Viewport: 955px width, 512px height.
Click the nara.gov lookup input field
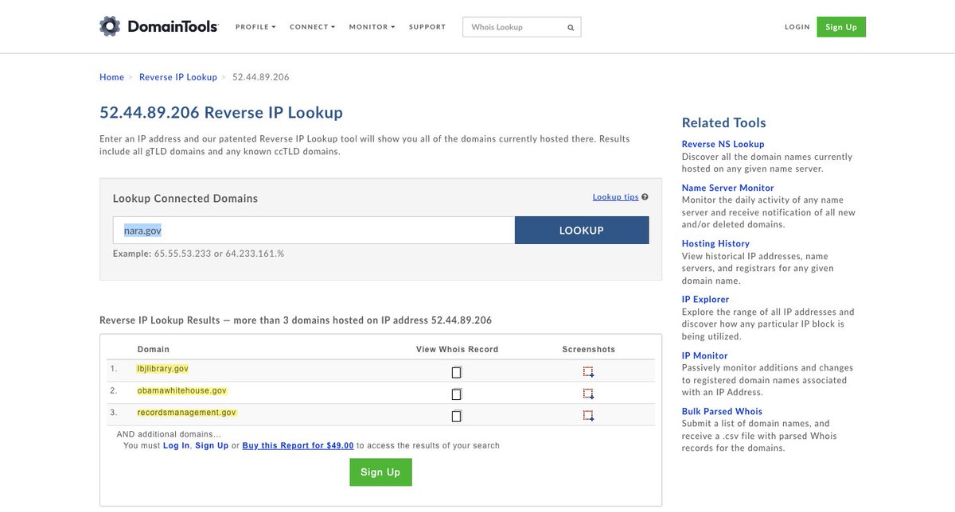[314, 231]
